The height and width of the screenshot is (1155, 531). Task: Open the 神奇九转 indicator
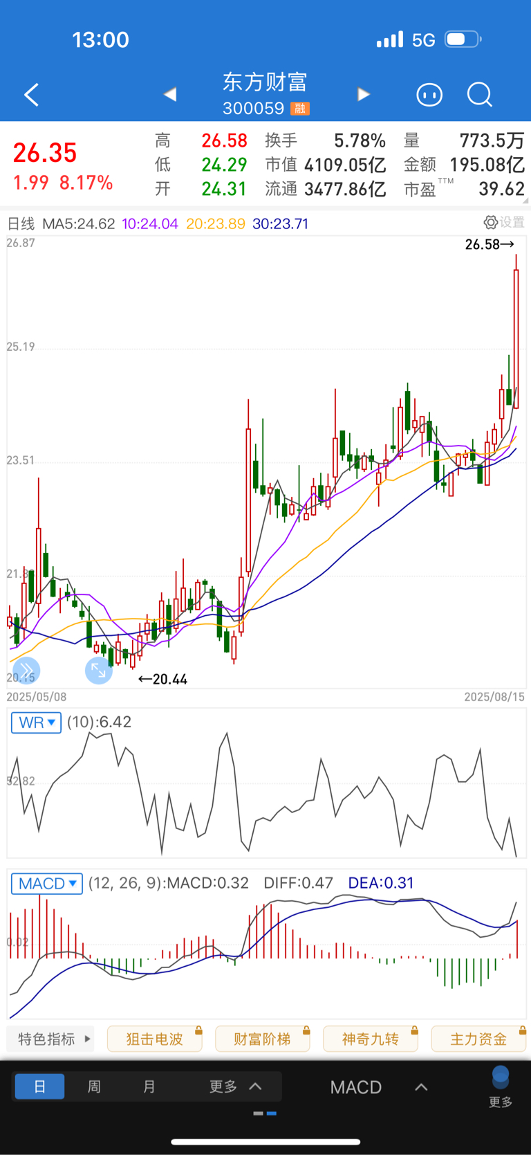[x=370, y=1039]
